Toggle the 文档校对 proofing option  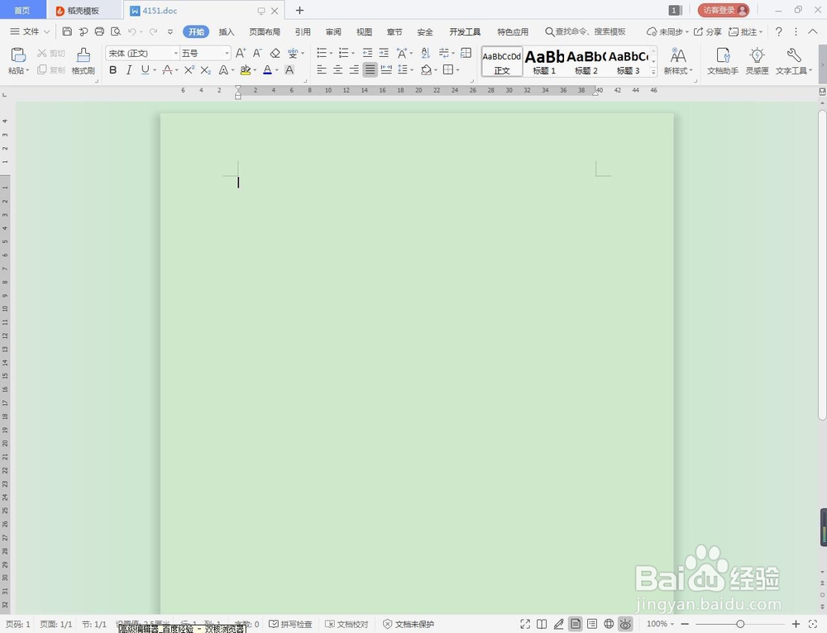[x=347, y=624]
